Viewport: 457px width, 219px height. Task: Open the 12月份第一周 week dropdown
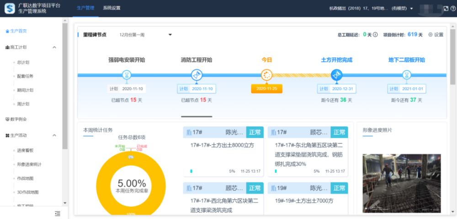pos(146,35)
